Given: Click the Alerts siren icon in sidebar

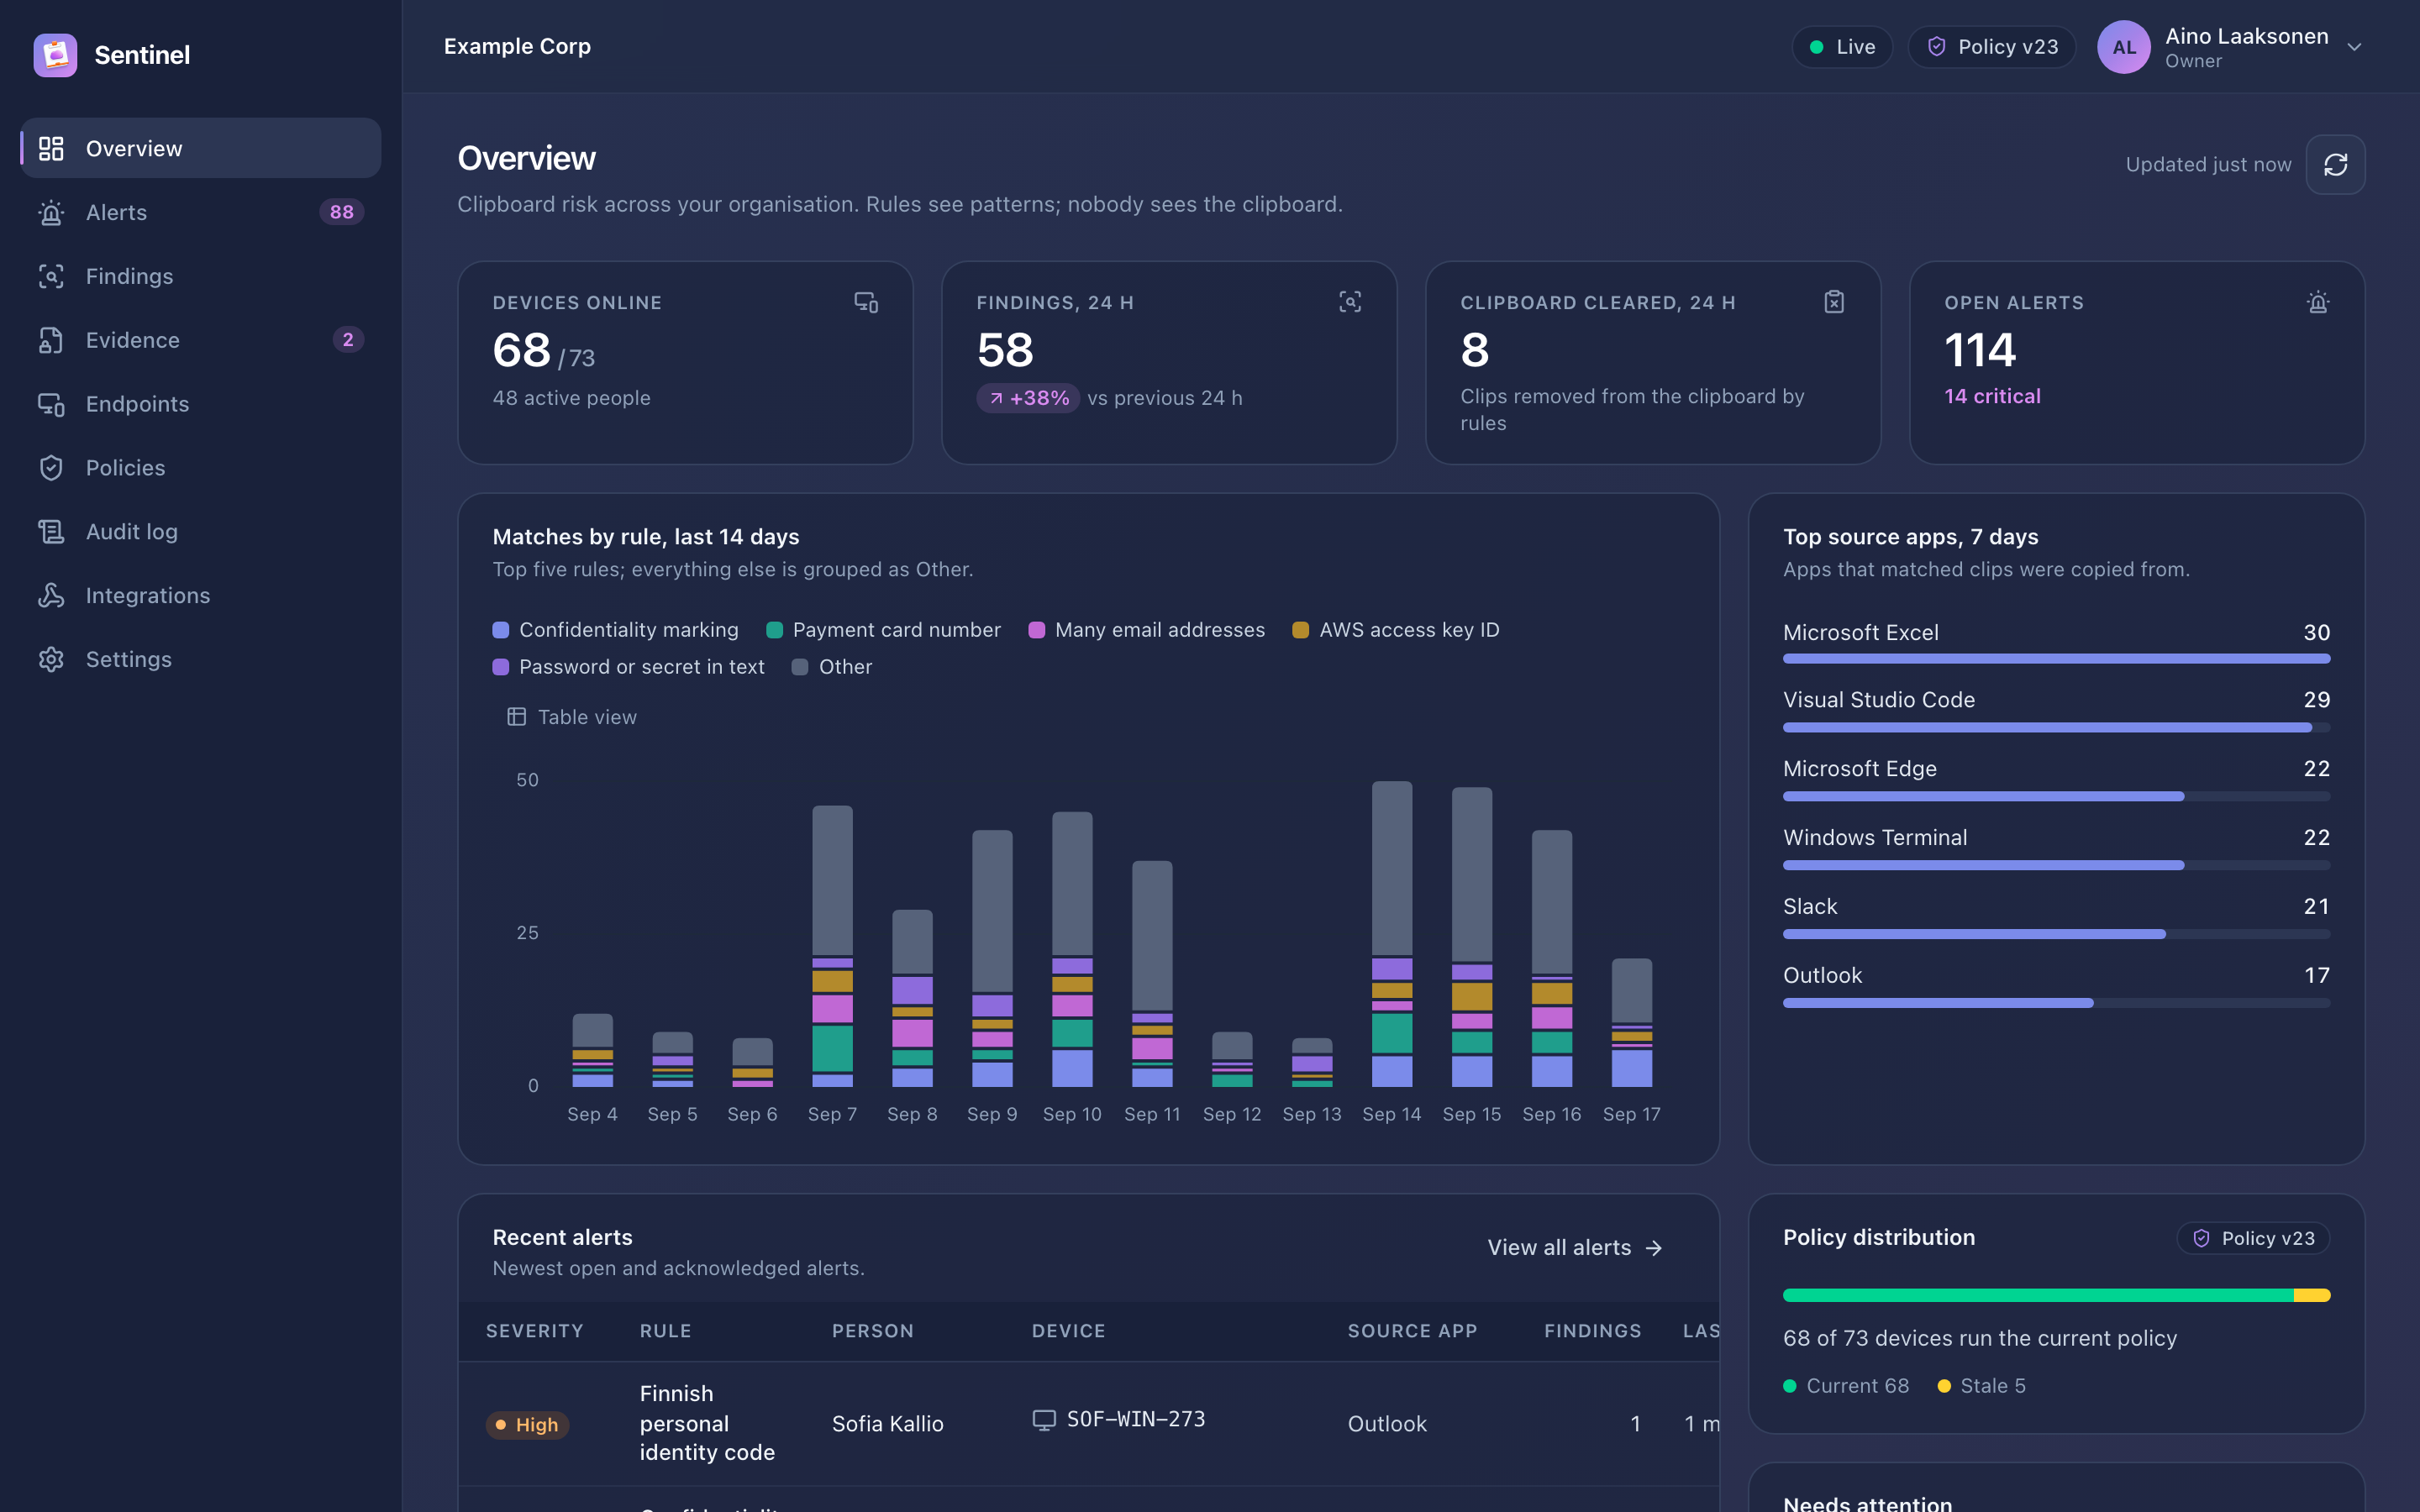Looking at the screenshot, I should pos(51,212).
